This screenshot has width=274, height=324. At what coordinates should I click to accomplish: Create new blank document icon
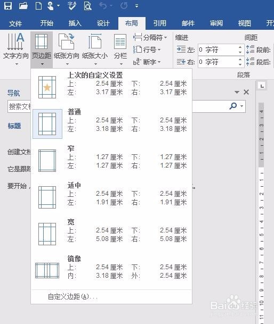click(x=38, y=5)
